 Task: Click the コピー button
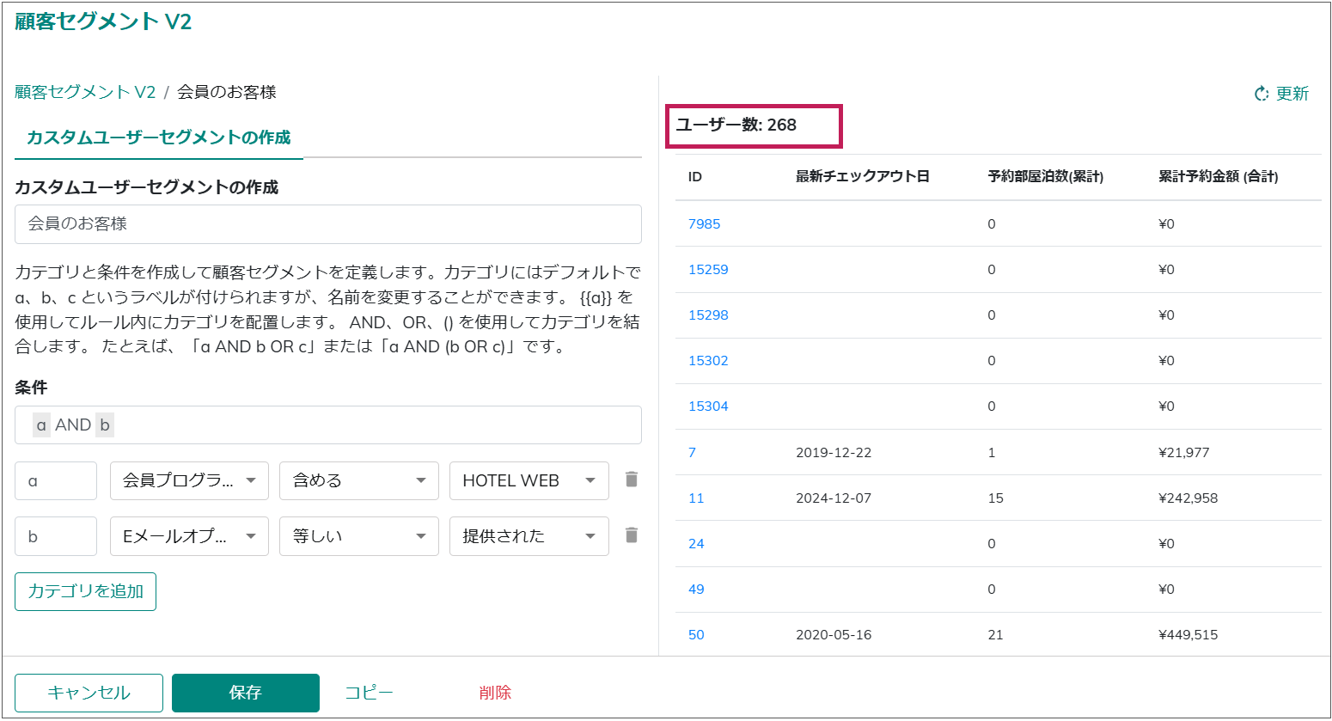click(x=369, y=693)
